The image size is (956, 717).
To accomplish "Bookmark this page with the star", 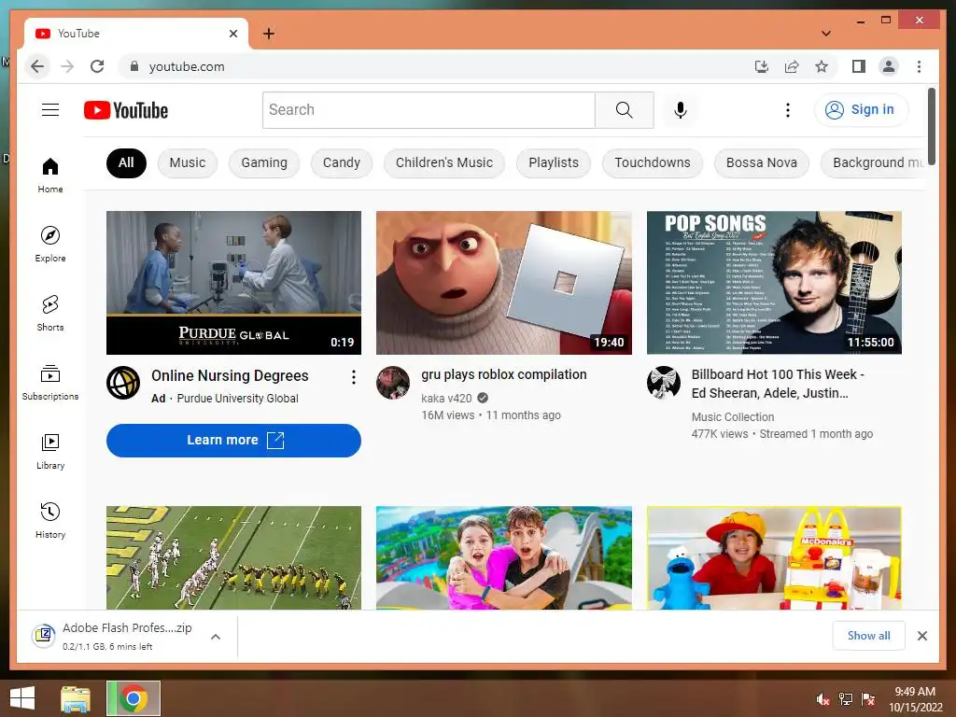I will coord(822,66).
